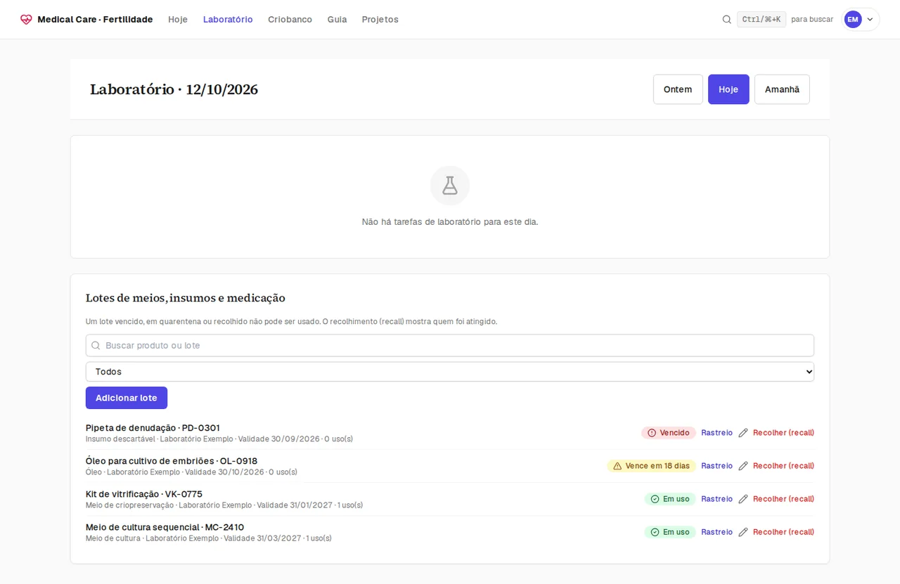
Task: Click the Medical Care heart logo icon
Action: [26, 20]
